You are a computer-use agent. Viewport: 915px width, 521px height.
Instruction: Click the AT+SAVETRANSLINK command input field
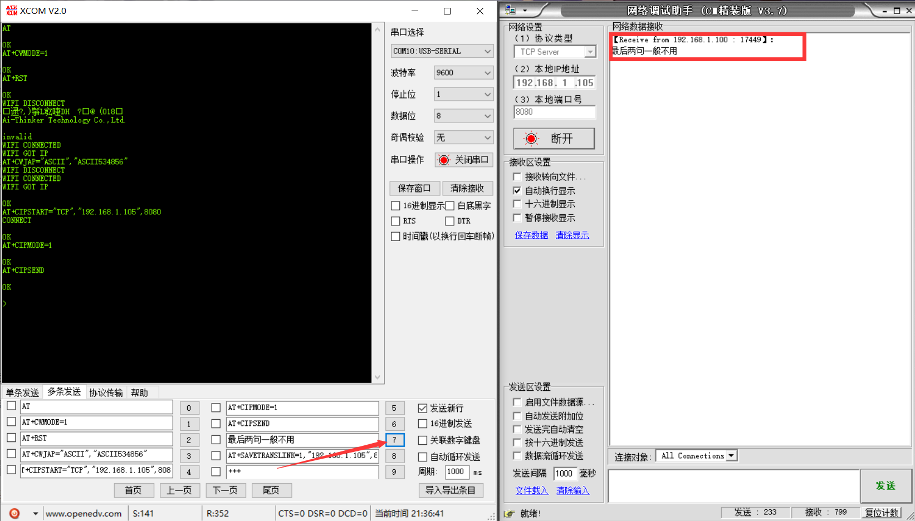302,456
